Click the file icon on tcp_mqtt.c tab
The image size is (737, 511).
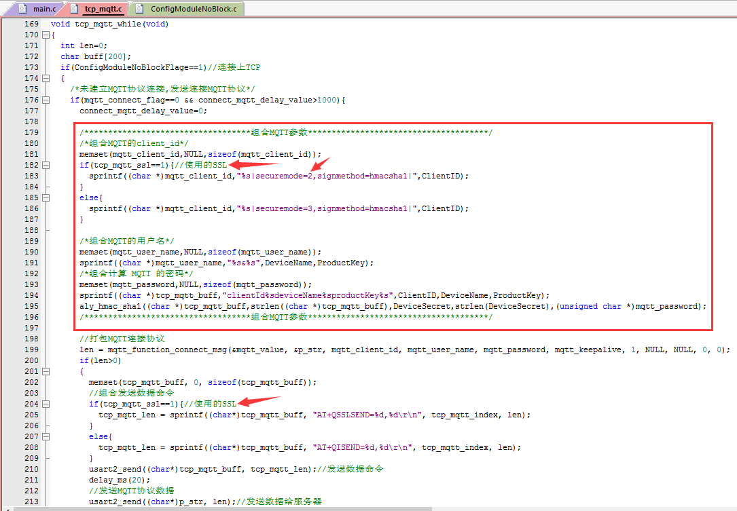(x=74, y=8)
